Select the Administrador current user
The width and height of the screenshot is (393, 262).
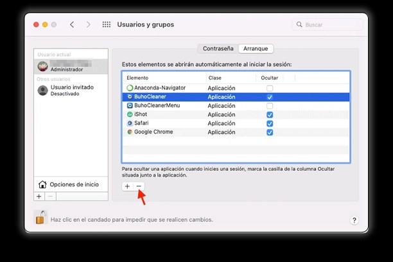71,66
